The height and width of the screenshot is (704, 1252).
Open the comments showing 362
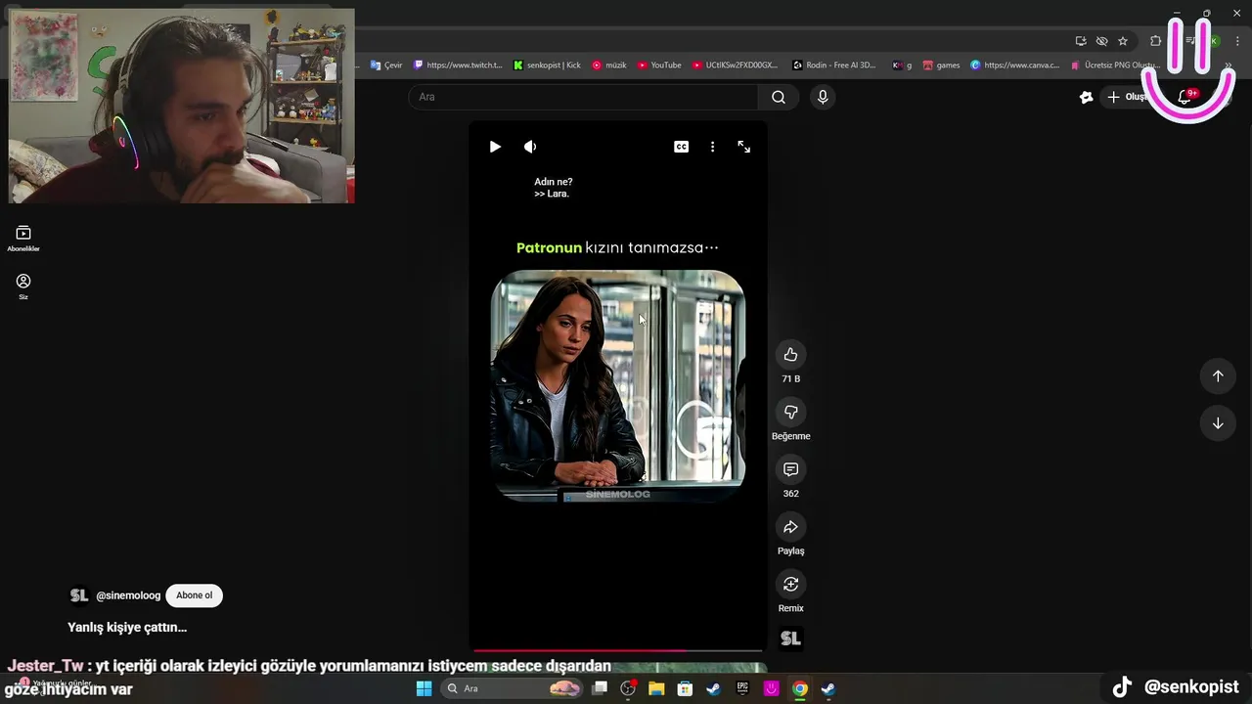tap(790, 469)
